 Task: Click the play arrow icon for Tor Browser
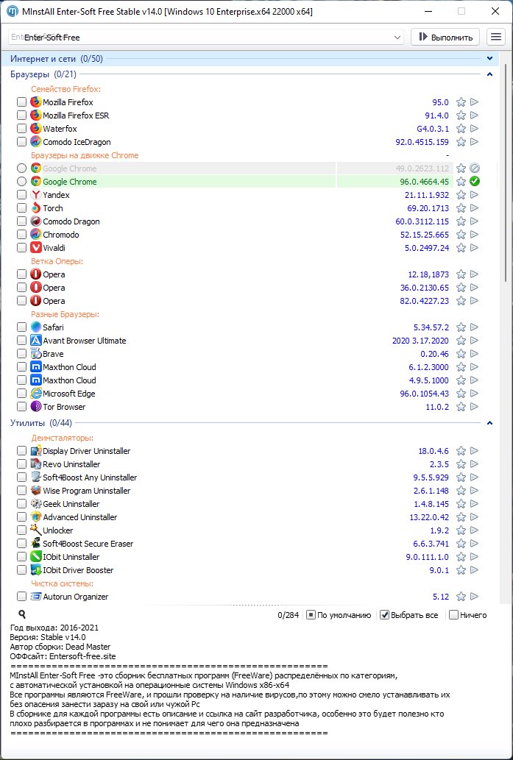click(475, 407)
